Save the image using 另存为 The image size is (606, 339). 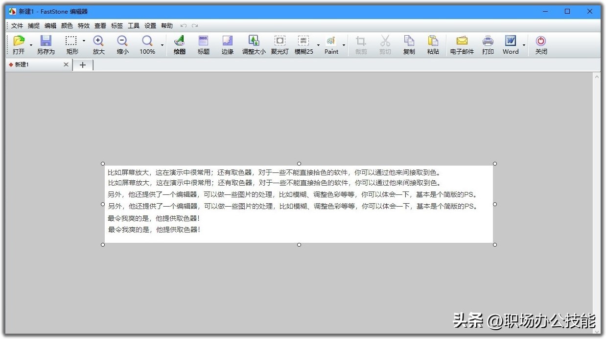(46, 44)
